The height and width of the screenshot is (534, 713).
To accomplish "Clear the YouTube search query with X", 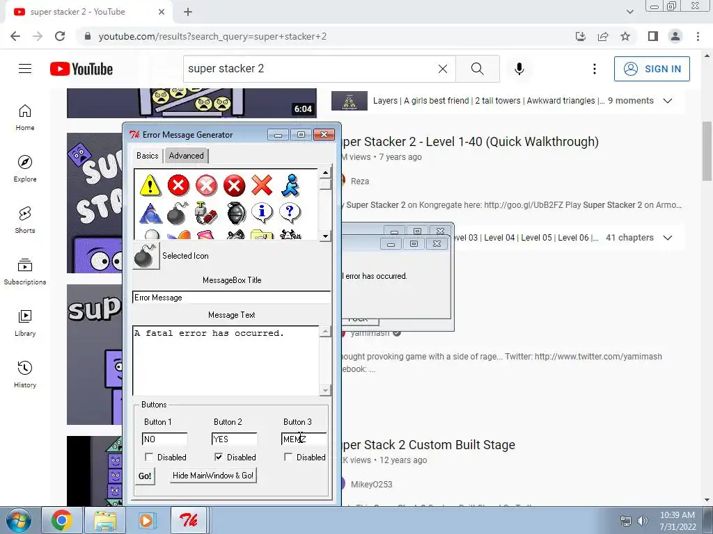I will (442, 69).
